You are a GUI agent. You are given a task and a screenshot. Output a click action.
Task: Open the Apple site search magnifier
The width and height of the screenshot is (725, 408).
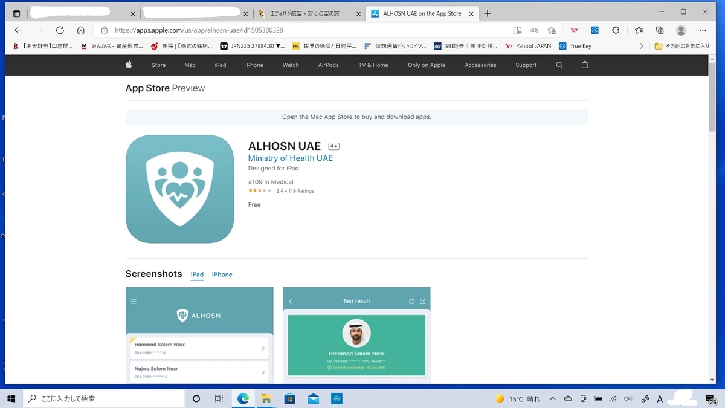559,65
